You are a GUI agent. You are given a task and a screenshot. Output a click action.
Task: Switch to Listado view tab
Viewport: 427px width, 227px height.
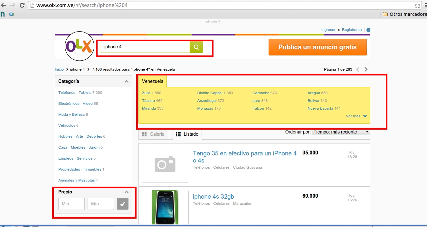[187, 134]
